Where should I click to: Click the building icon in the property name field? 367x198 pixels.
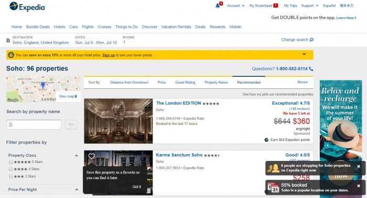pyautogui.click(x=10, y=125)
